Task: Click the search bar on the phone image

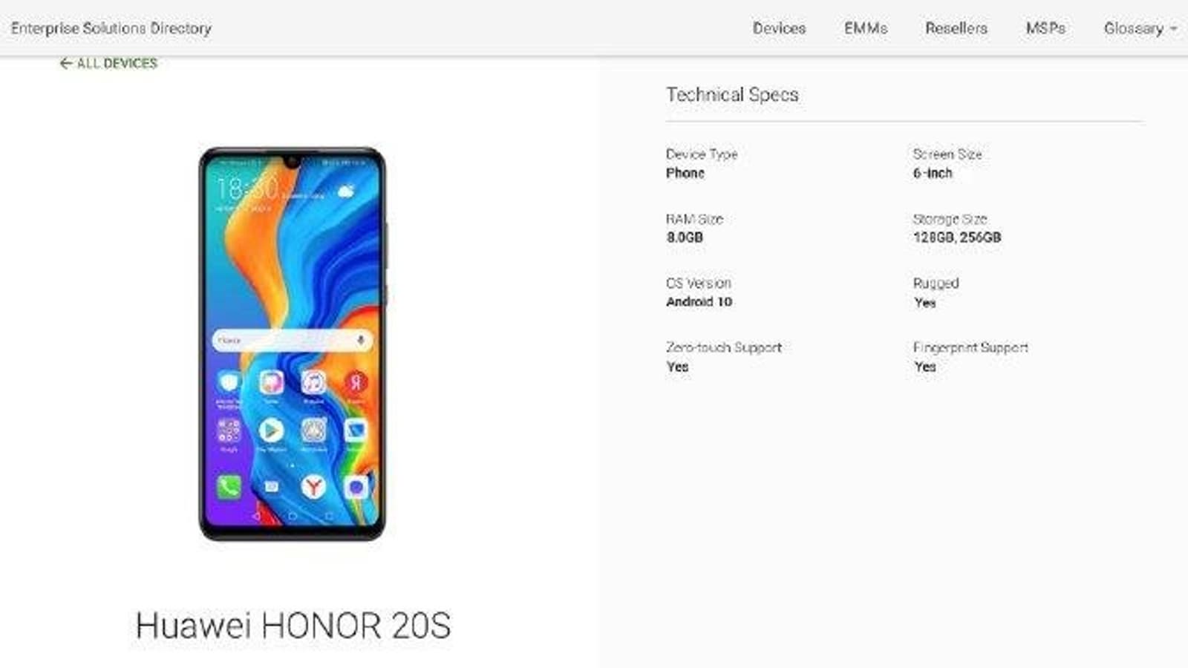Action: (293, 340)
